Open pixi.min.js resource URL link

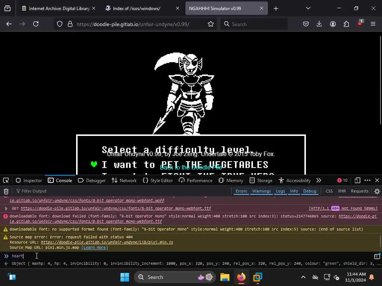point(107,242)
